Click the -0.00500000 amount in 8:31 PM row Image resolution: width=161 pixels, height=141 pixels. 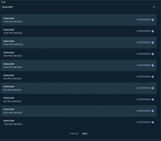144,88
